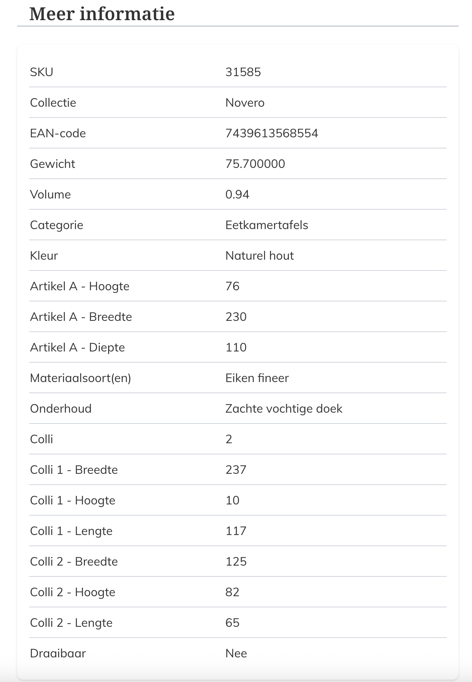Click the Colli 2 - Breedte value 125
Viewport: 472px width, 682px height.
coord(236,561)
